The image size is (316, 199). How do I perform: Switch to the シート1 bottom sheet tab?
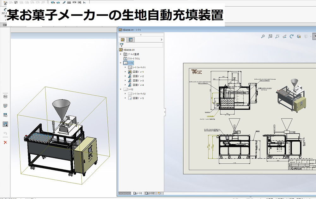pos(138,193)
